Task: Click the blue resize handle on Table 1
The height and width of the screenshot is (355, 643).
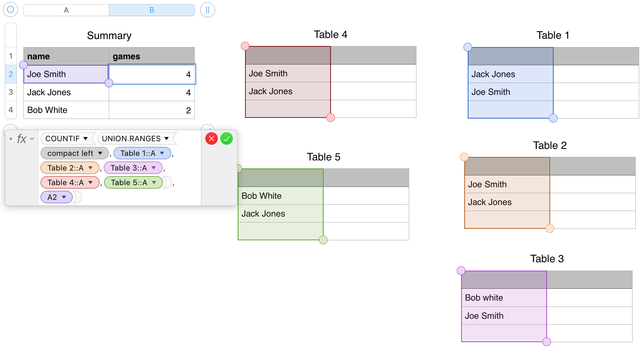Action: (x=553, y=119)
